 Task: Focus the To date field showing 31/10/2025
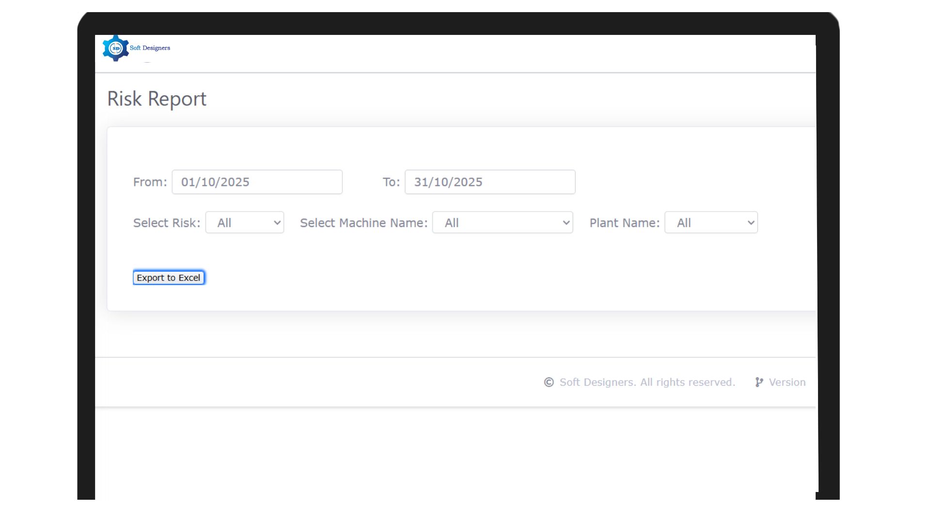tap(490, 182)
